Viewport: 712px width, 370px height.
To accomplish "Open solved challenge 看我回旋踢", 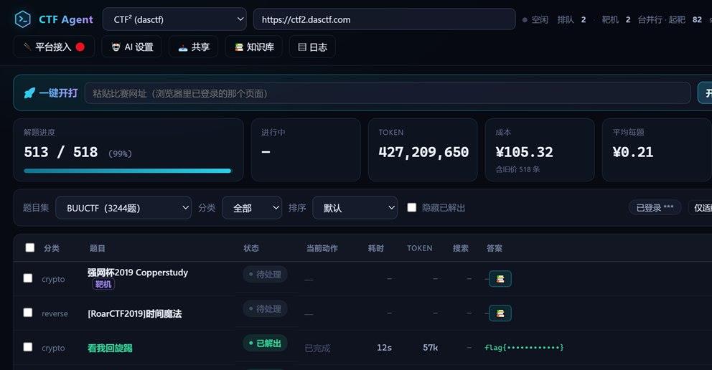I will click(x=110, y=348).
